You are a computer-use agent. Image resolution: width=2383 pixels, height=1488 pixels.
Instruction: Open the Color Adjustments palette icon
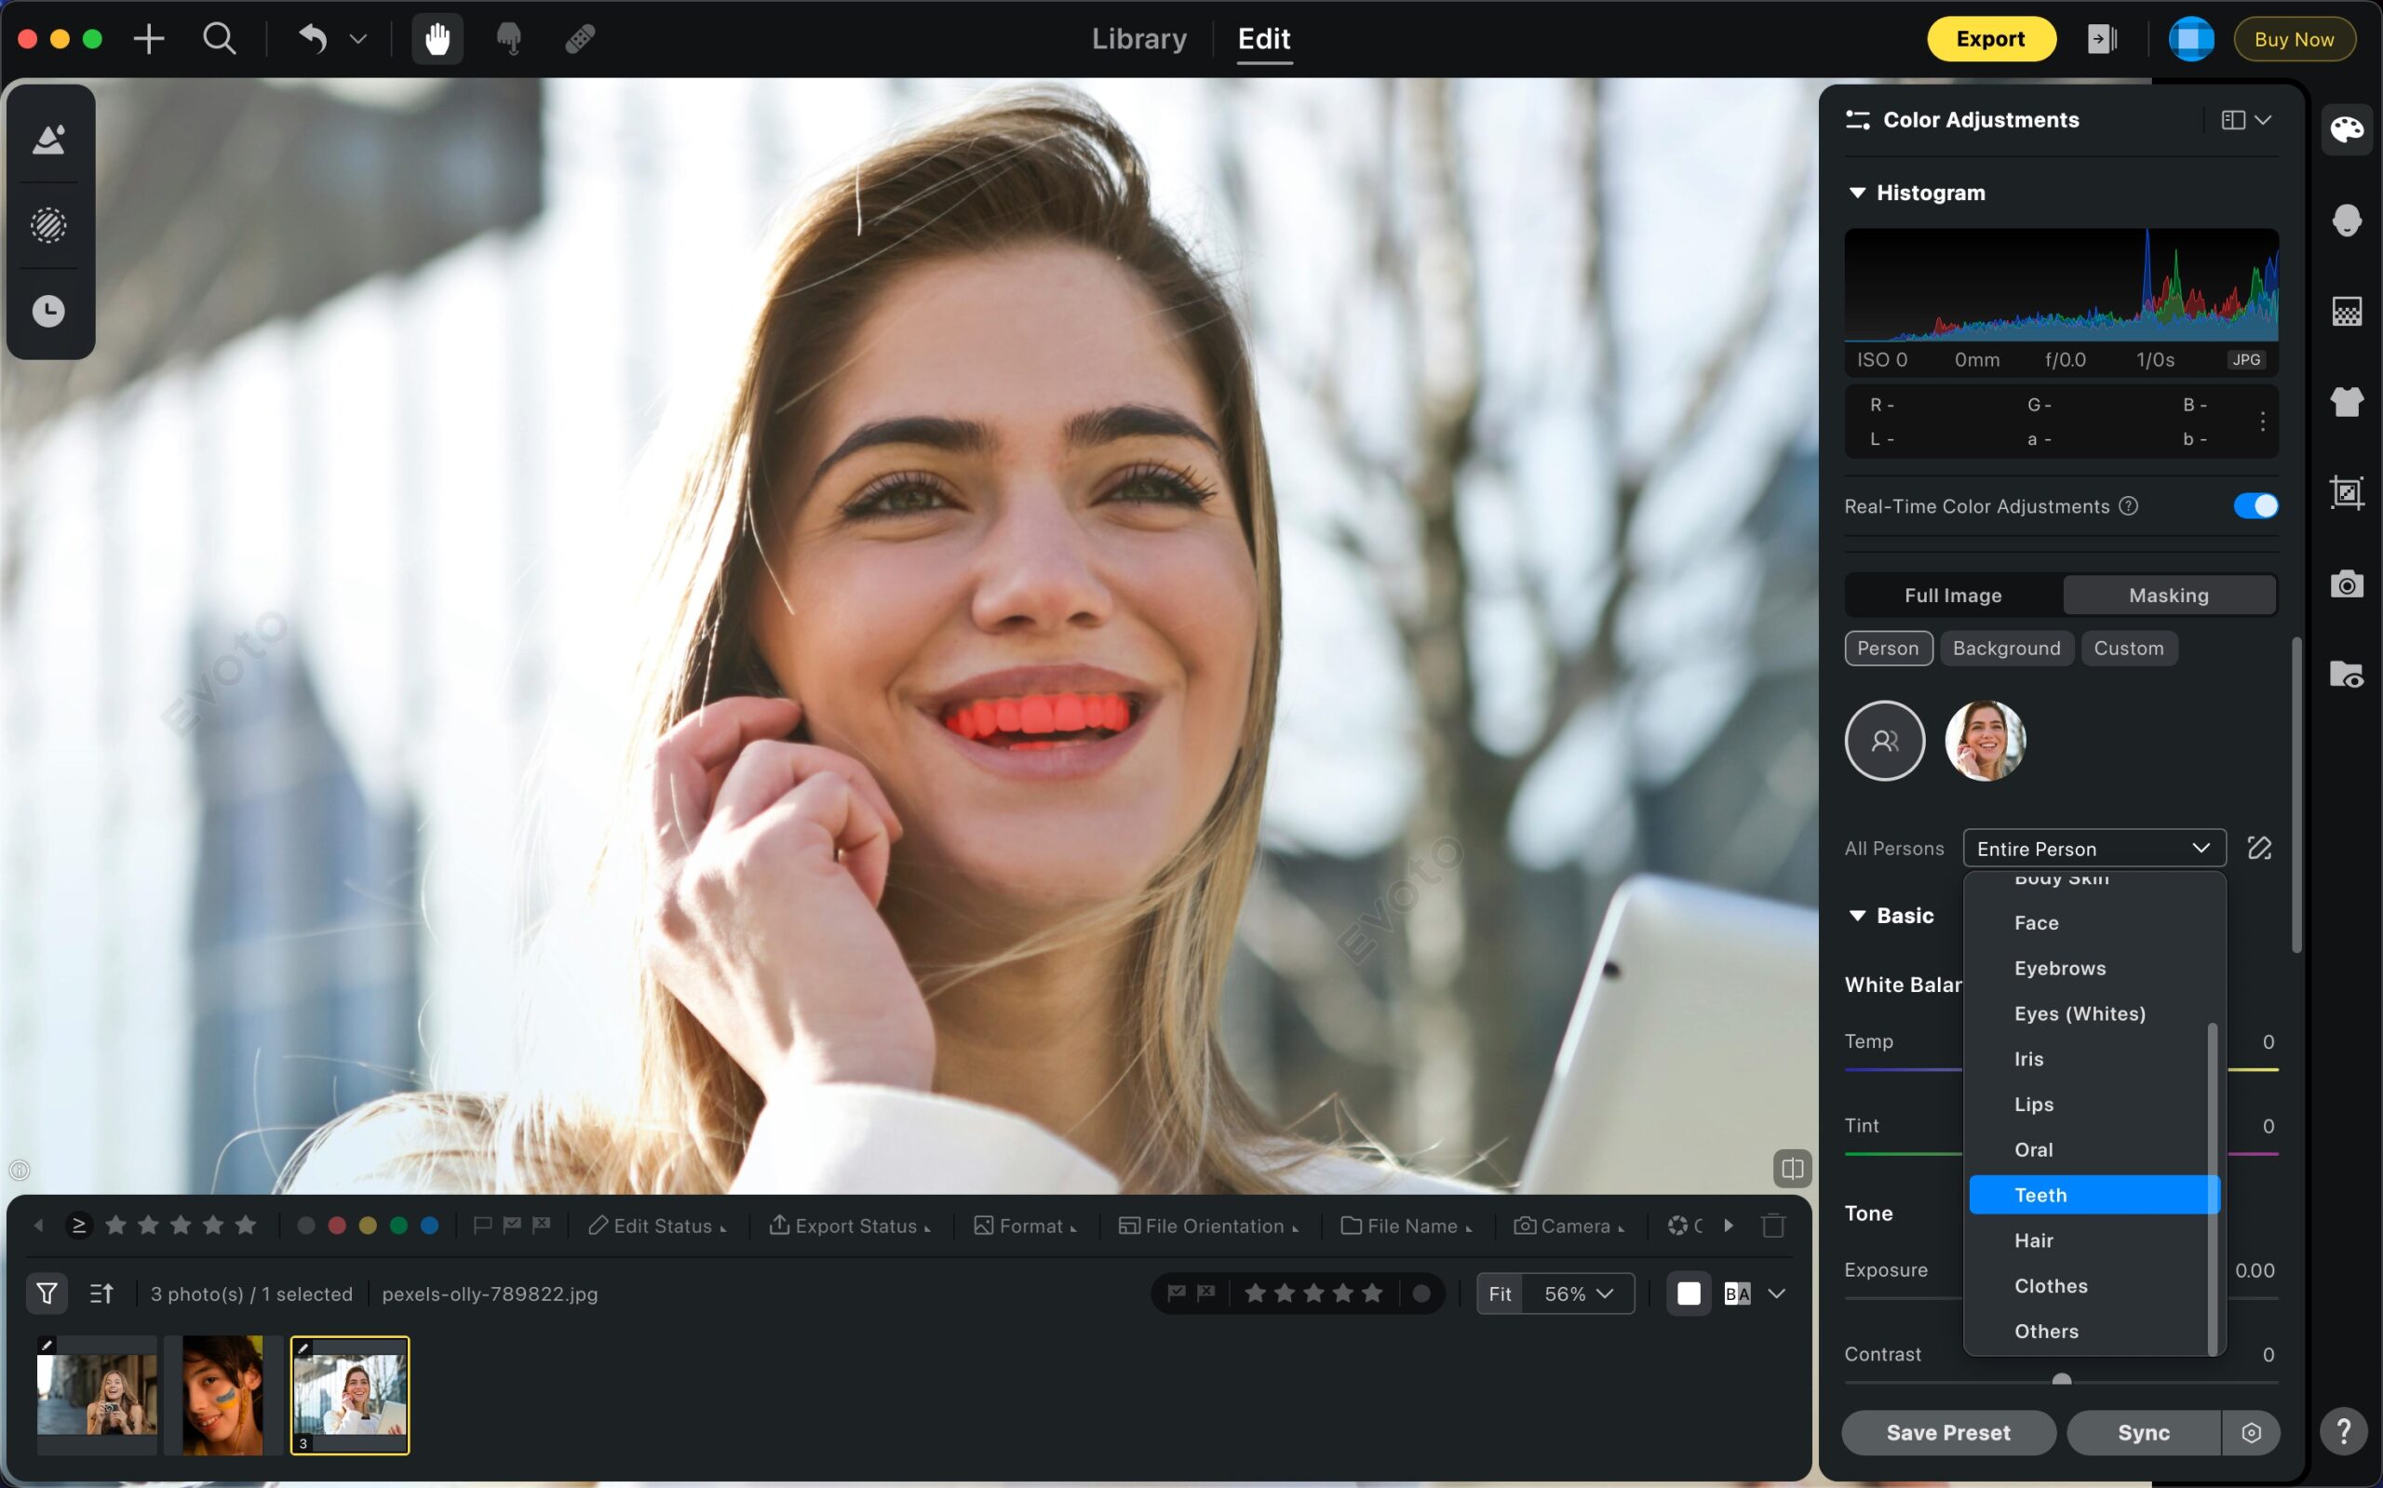tap(2347, 129)
